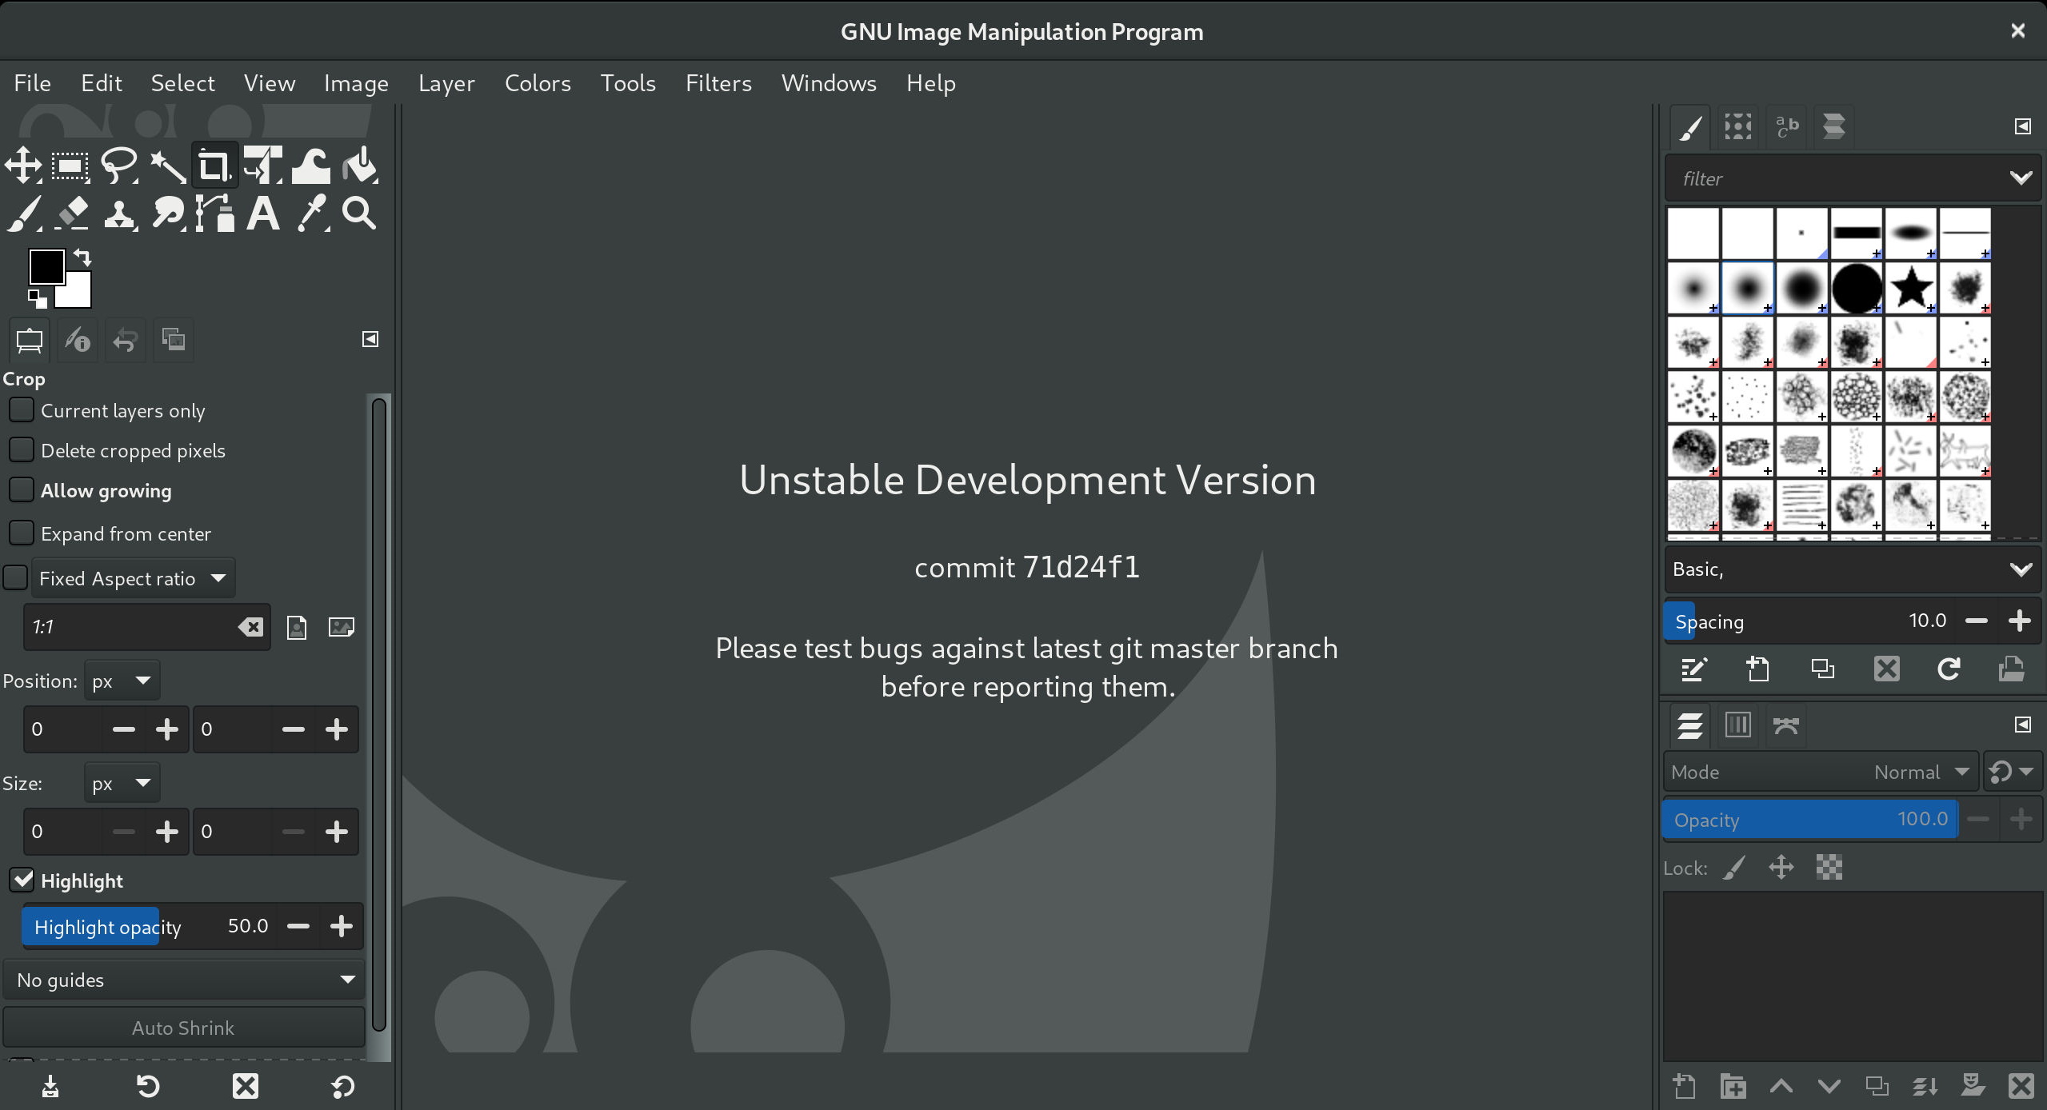Disable the Highlight option
Screen dimensions: 2047x1110
tap(22, 880)
